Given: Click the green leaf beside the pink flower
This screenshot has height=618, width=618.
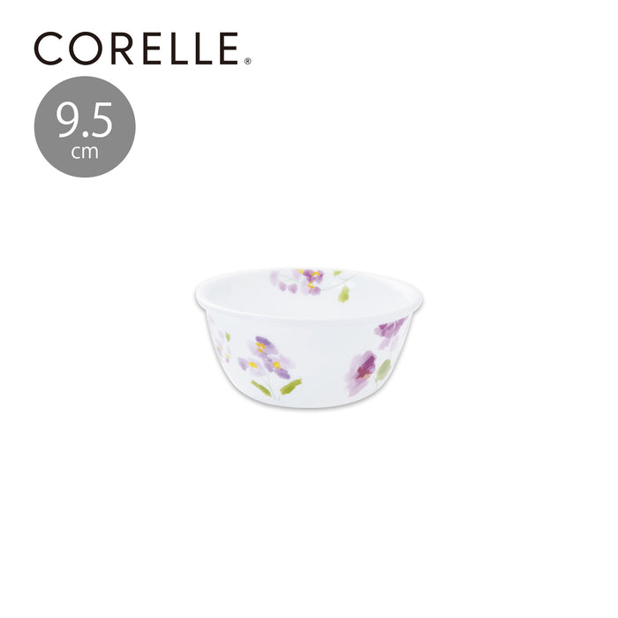Looking at the screenshot, I should click(383, 371).
